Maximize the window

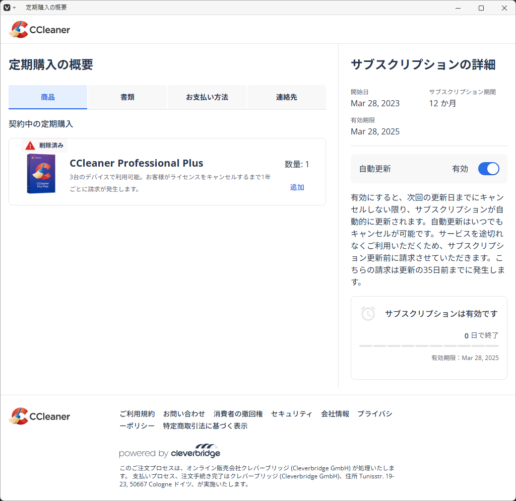coord(481,8)
